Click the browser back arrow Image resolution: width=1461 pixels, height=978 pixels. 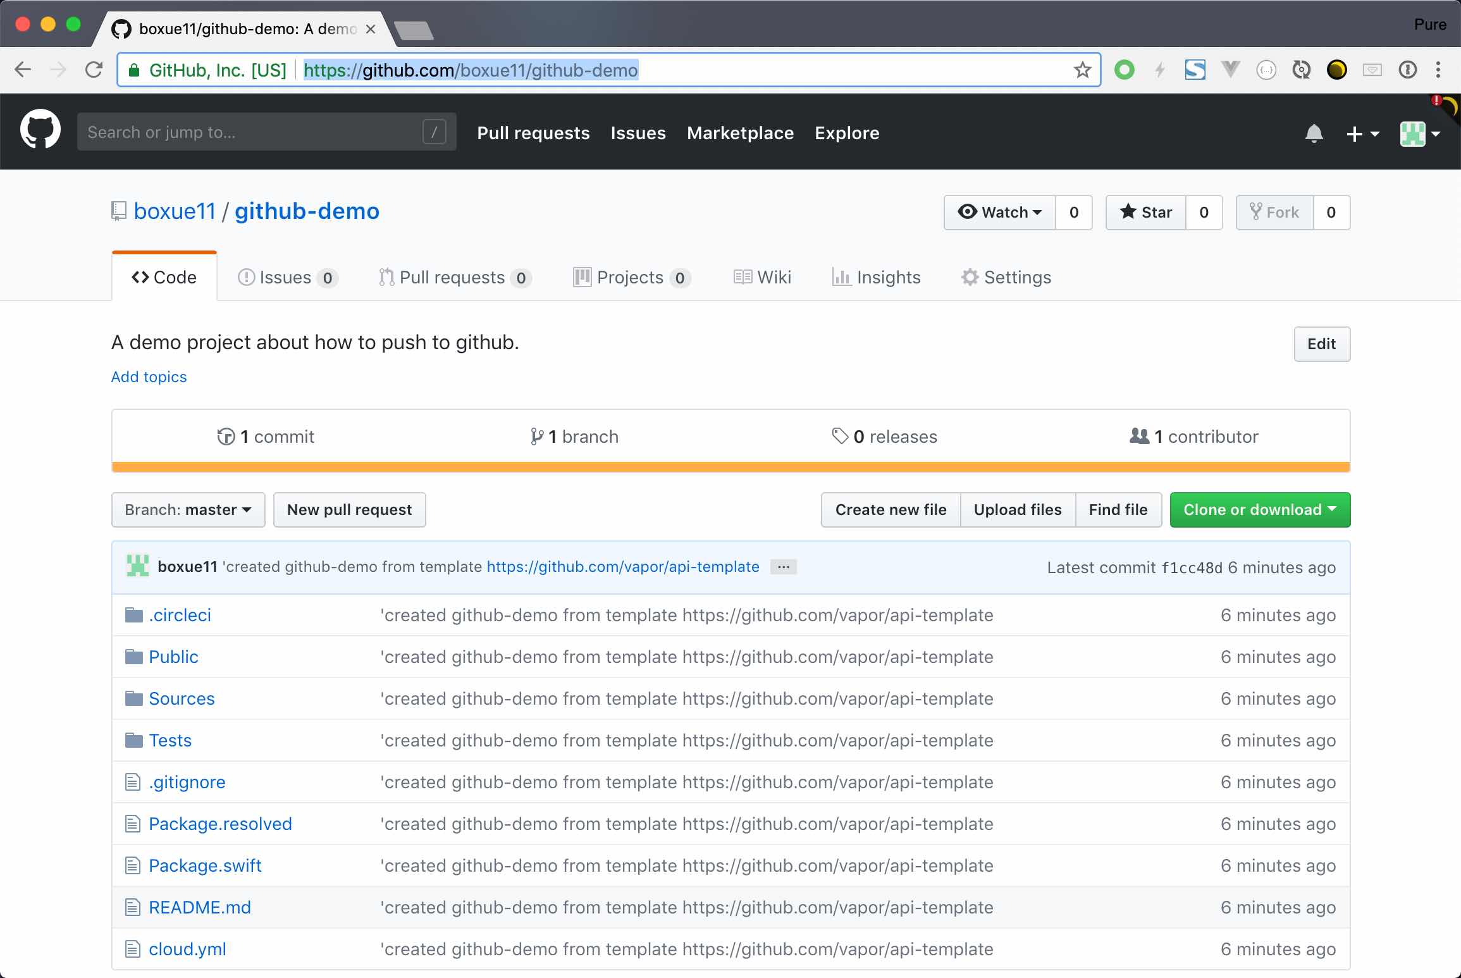coord(23,70)
